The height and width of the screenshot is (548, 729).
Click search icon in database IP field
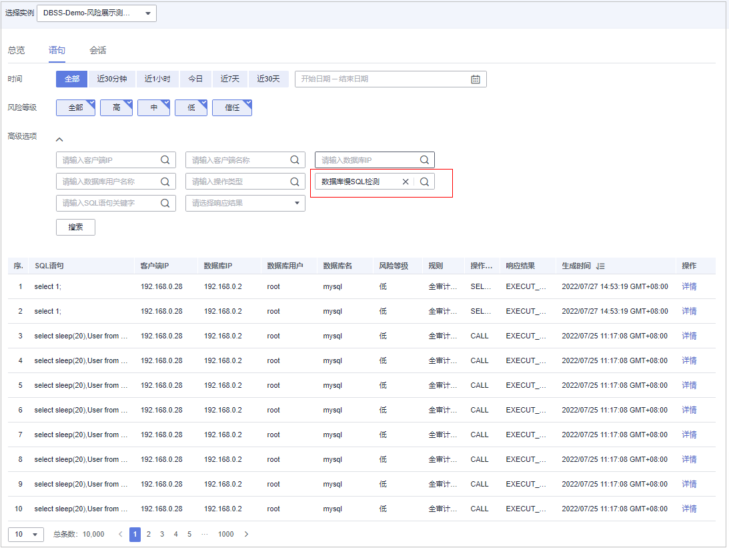click(424, 160)
